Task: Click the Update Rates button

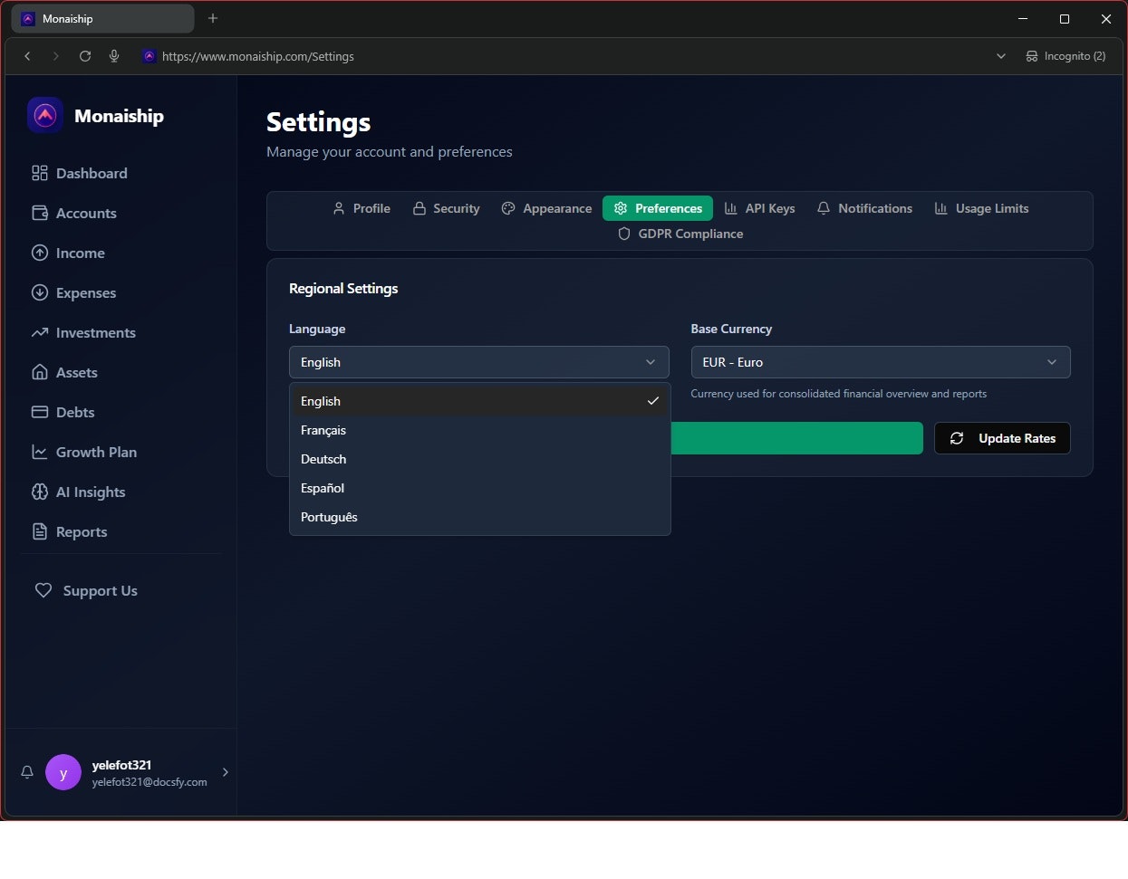Action: point(1002,438)
